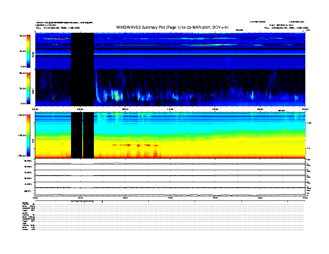
Task: Click the RAD2 panel color scale bar
Action: tap(28, 51)
